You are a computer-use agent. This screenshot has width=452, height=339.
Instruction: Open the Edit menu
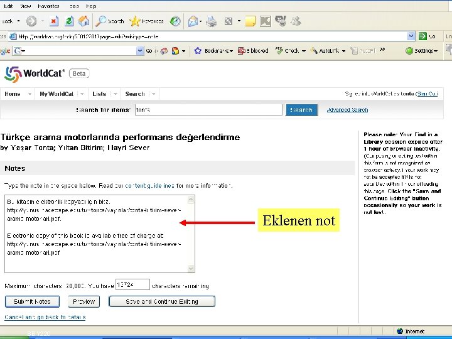click(x=8, y=6)
